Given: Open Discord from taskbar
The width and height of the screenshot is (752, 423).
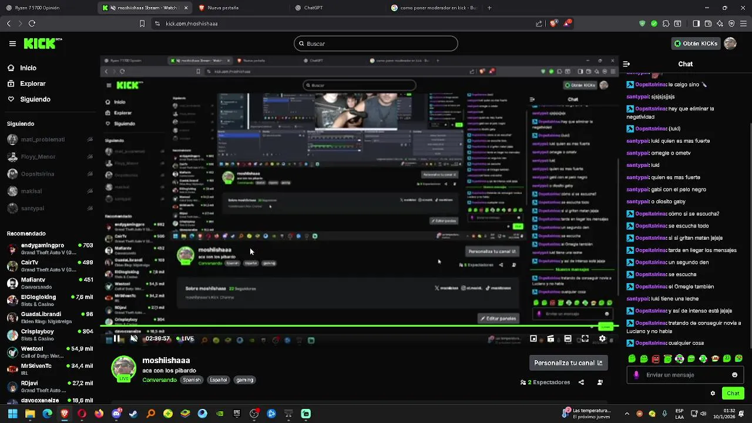Looking at the screenshot, I should [x=116, y=414].
